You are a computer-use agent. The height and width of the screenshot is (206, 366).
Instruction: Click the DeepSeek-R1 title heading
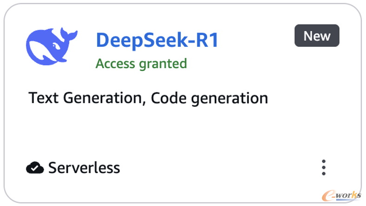[x=157, y=40]
